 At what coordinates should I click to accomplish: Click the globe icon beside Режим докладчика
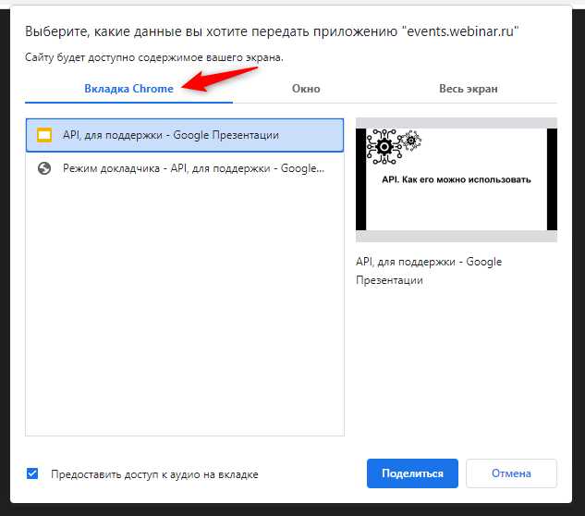(44, 168)
